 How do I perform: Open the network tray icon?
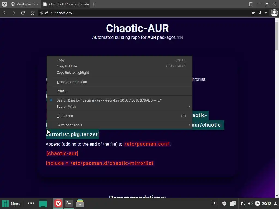[243, 204]
